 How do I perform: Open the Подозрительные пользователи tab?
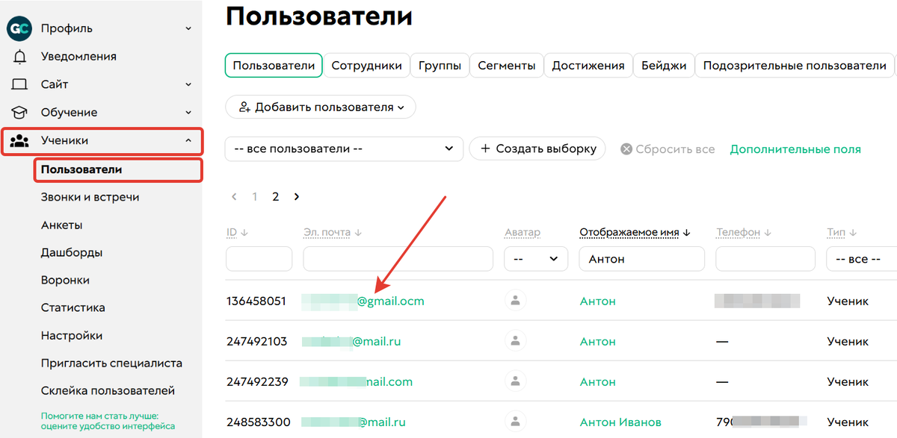tap(795, 65)
